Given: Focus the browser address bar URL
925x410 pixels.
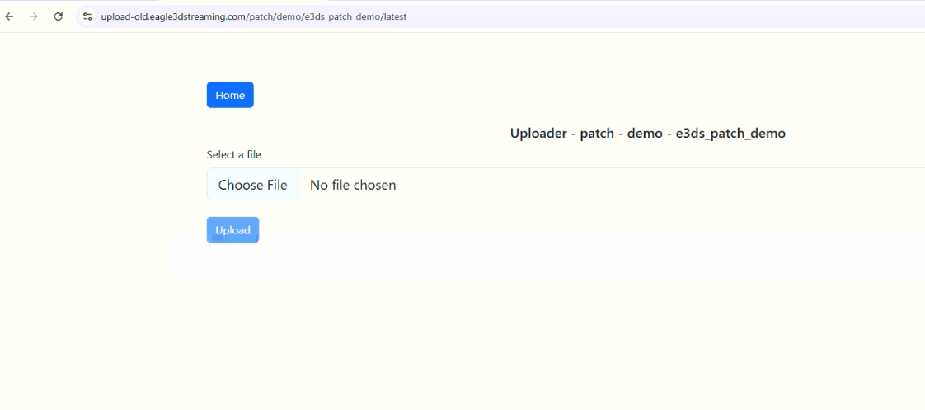Looking at the screenshot, I should (495, 16).
